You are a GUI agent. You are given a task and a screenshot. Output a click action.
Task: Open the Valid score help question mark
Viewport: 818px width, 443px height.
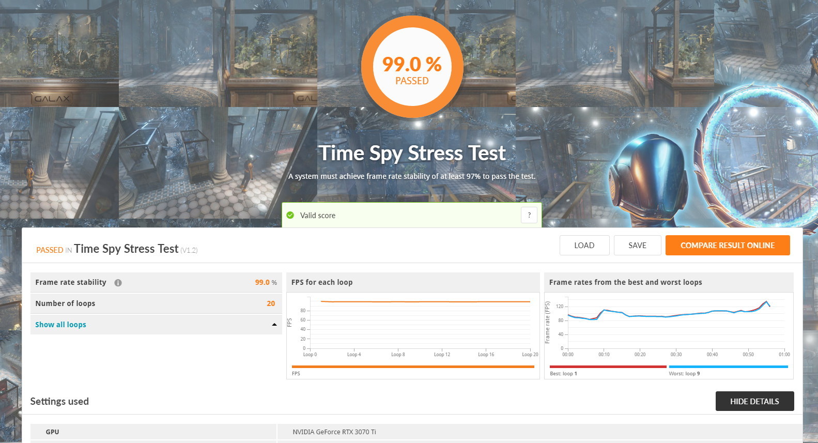(x=529, y=215)
